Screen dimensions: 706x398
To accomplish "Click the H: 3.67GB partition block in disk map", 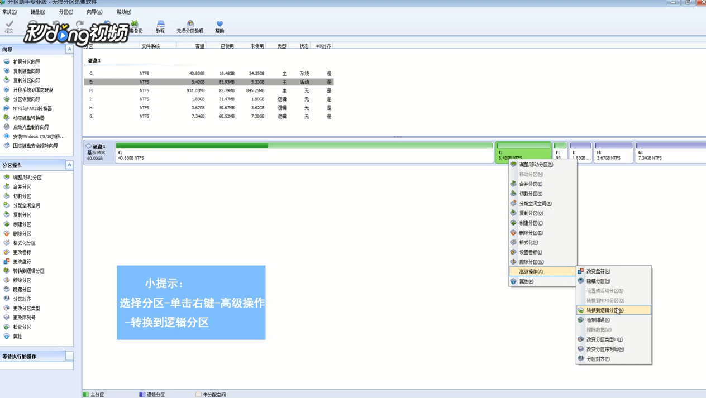I will [x=613, y=152].
